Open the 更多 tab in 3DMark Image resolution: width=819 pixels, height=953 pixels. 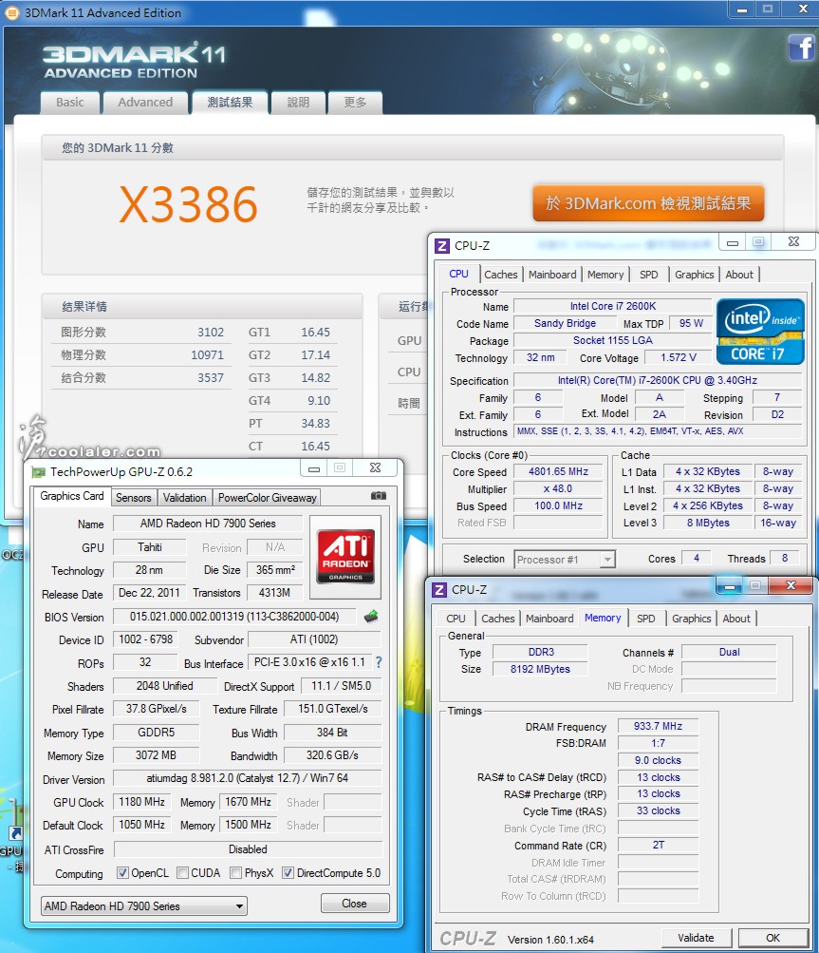[355, 102]
